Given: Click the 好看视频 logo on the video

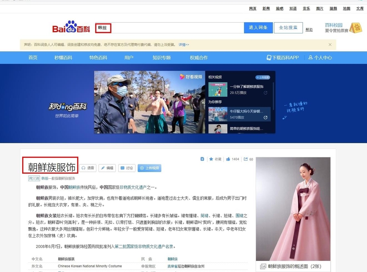Looking at the screenshot, I should click(x=191, y=76).
